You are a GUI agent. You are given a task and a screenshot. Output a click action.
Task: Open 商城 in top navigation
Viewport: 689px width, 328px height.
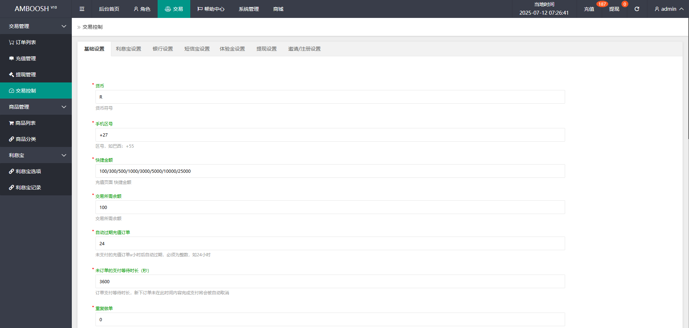click(278, 9)
